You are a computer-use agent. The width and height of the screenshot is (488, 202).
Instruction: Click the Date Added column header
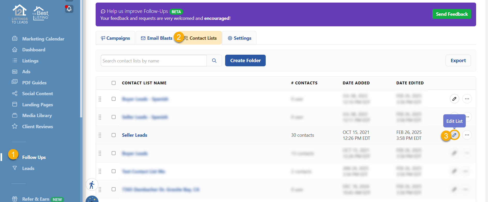[x=356, y=83]
